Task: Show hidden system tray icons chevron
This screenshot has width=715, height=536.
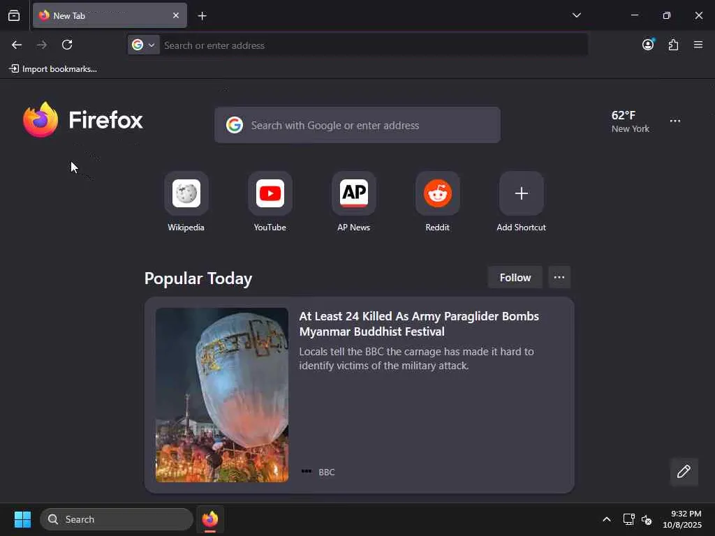Action: click(x=607, y=519)
